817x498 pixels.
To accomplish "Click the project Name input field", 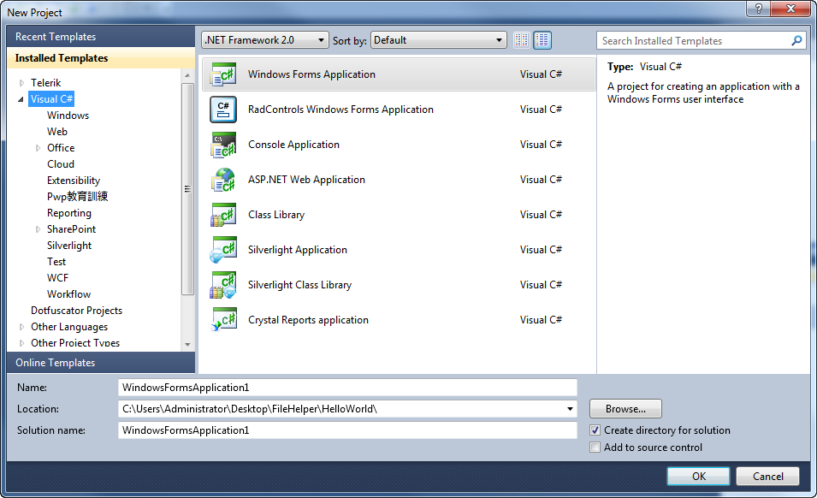I will [347, 388].
